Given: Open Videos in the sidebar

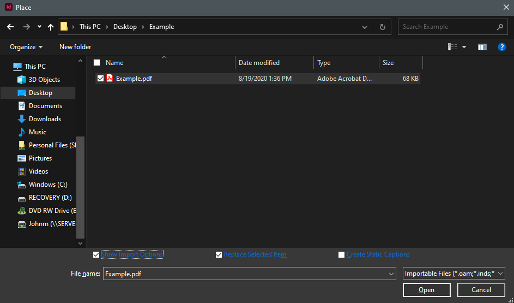Looking at the screenshot, I should pyautogui.click(x=38, y=171).
